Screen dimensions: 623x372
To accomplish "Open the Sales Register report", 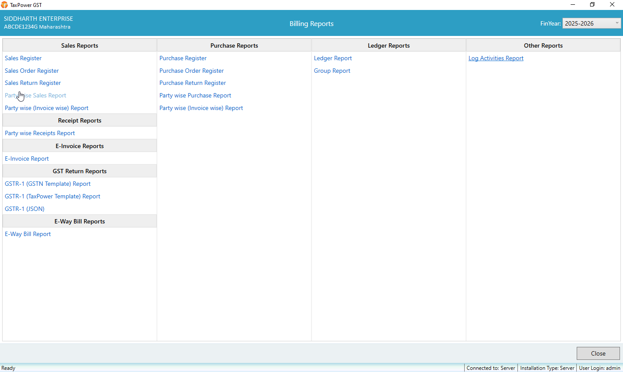I will click(x=23, y=58).
